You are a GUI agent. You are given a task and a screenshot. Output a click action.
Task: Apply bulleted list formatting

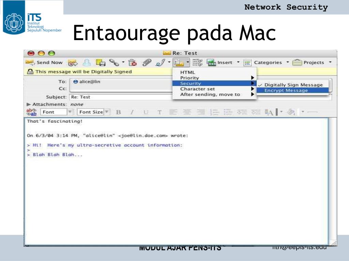pos(228,112)
